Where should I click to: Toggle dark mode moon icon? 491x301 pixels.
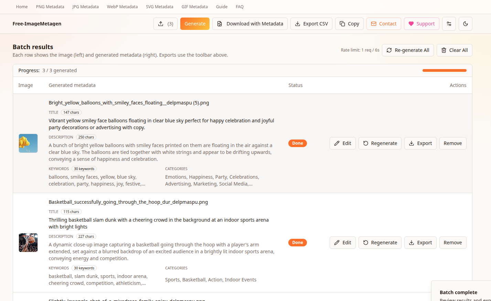(466, 24)
